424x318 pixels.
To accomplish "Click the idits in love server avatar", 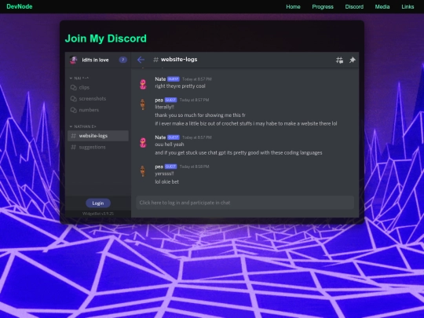I will click(x=73, y=60).
